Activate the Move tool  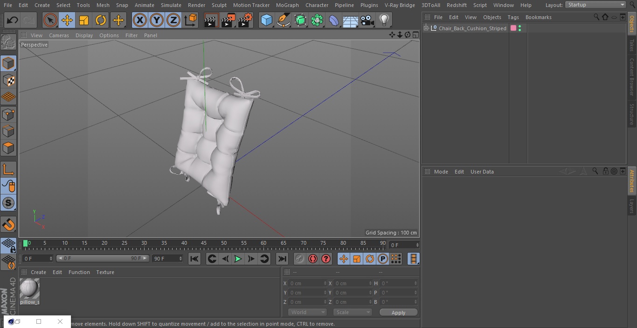[67, 20]
